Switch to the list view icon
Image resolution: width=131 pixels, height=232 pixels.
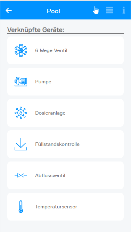[110, 10]
